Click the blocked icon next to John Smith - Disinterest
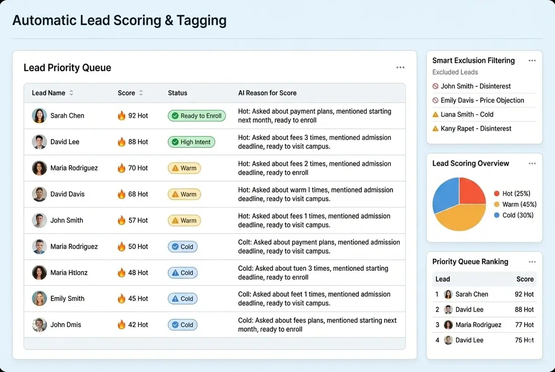This screenshot has width=555, height=372. (435, 86)
